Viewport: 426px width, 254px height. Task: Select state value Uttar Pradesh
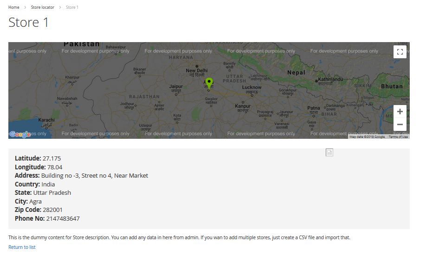click(52, 192)
